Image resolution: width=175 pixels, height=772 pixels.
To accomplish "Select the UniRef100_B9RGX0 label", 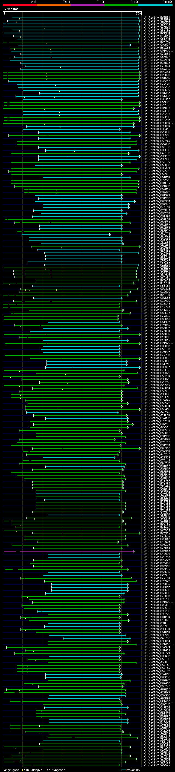I will [157, 681].
